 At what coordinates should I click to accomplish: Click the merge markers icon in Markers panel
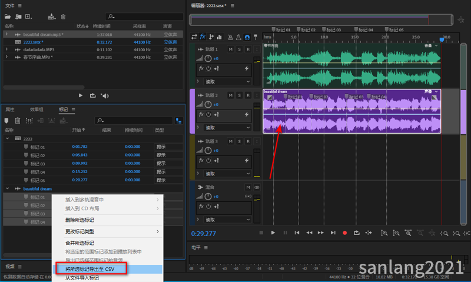[29, 121]
